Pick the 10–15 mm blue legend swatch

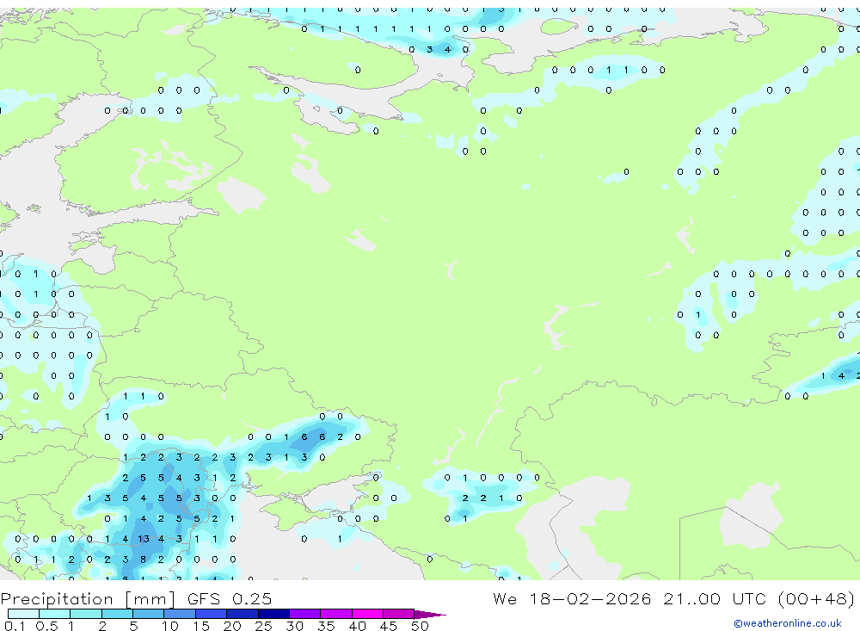(180, 614)
